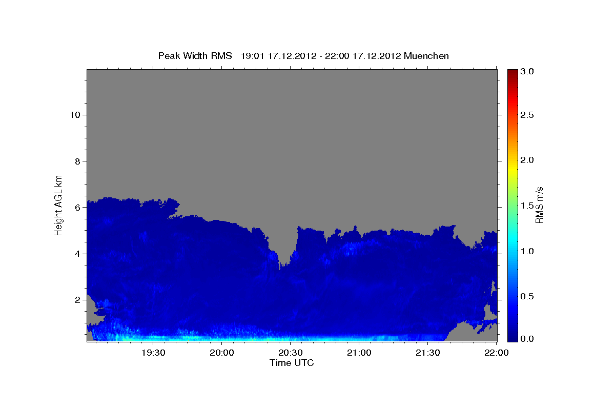This screenshot has width=615, height=410.
Task: Click the '20:00' time tick label
Action: [x=222, y=353]
